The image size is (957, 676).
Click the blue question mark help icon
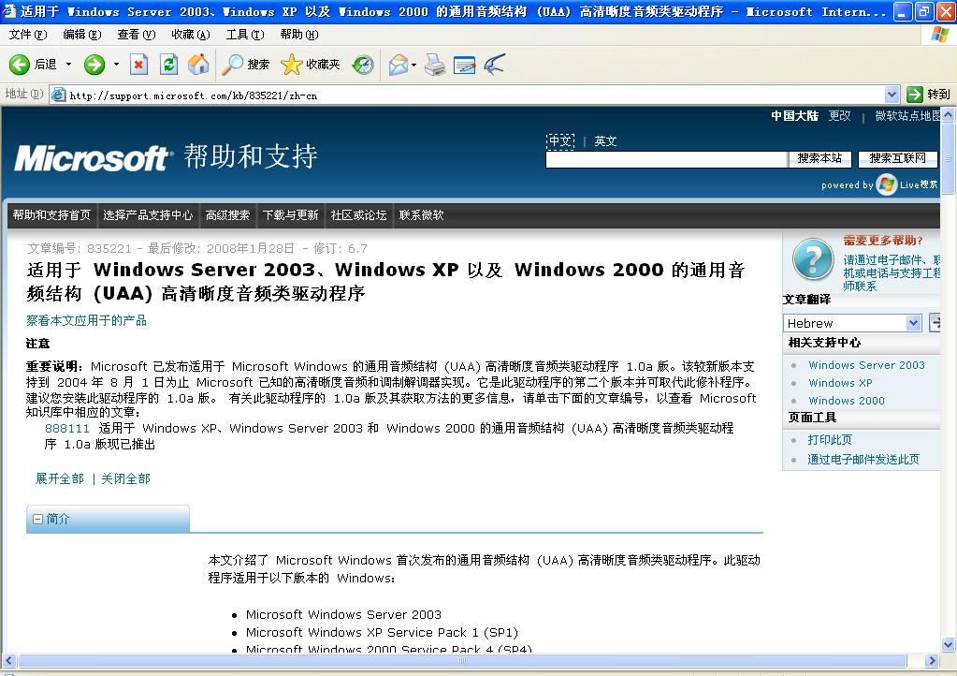[x=813, y=259]
